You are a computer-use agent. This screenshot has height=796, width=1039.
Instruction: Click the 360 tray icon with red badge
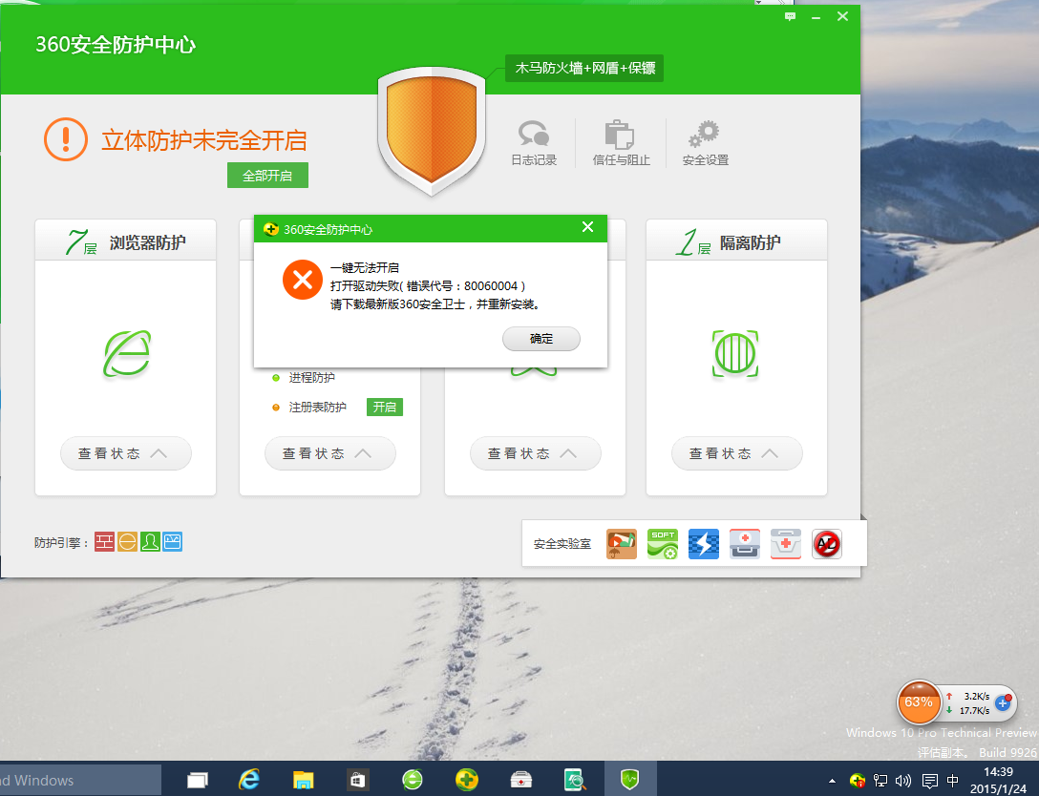857,781
